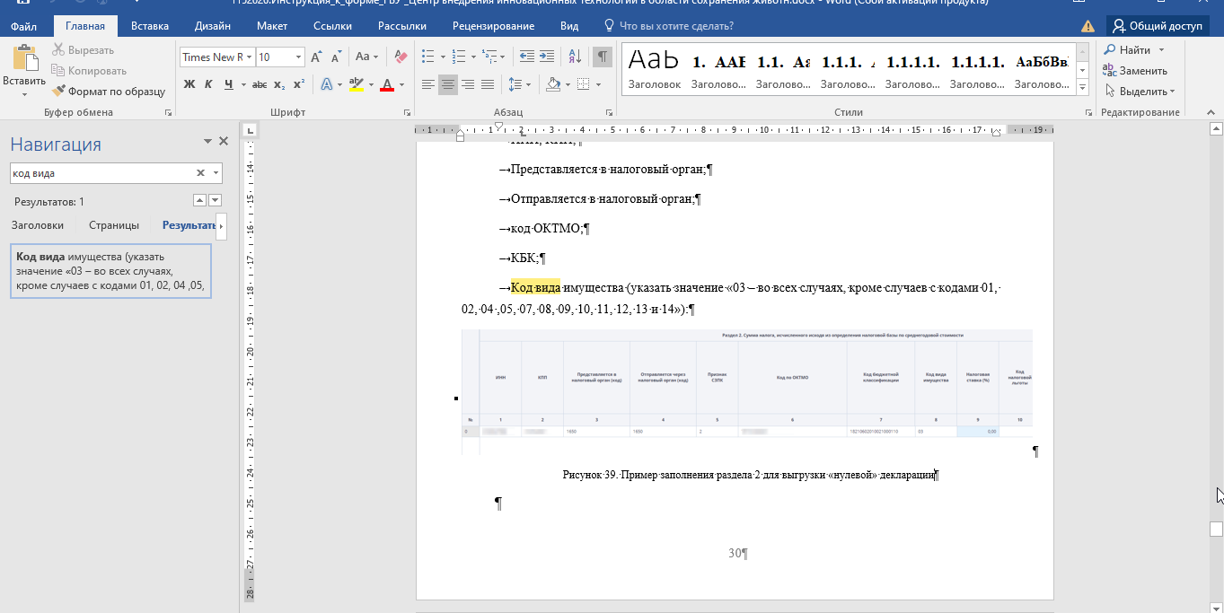Align text right

tap(468, 84)
